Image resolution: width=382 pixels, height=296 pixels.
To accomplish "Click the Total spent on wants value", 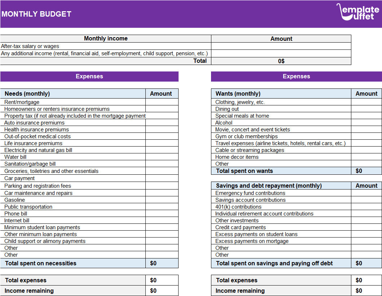I will point(366,171).
